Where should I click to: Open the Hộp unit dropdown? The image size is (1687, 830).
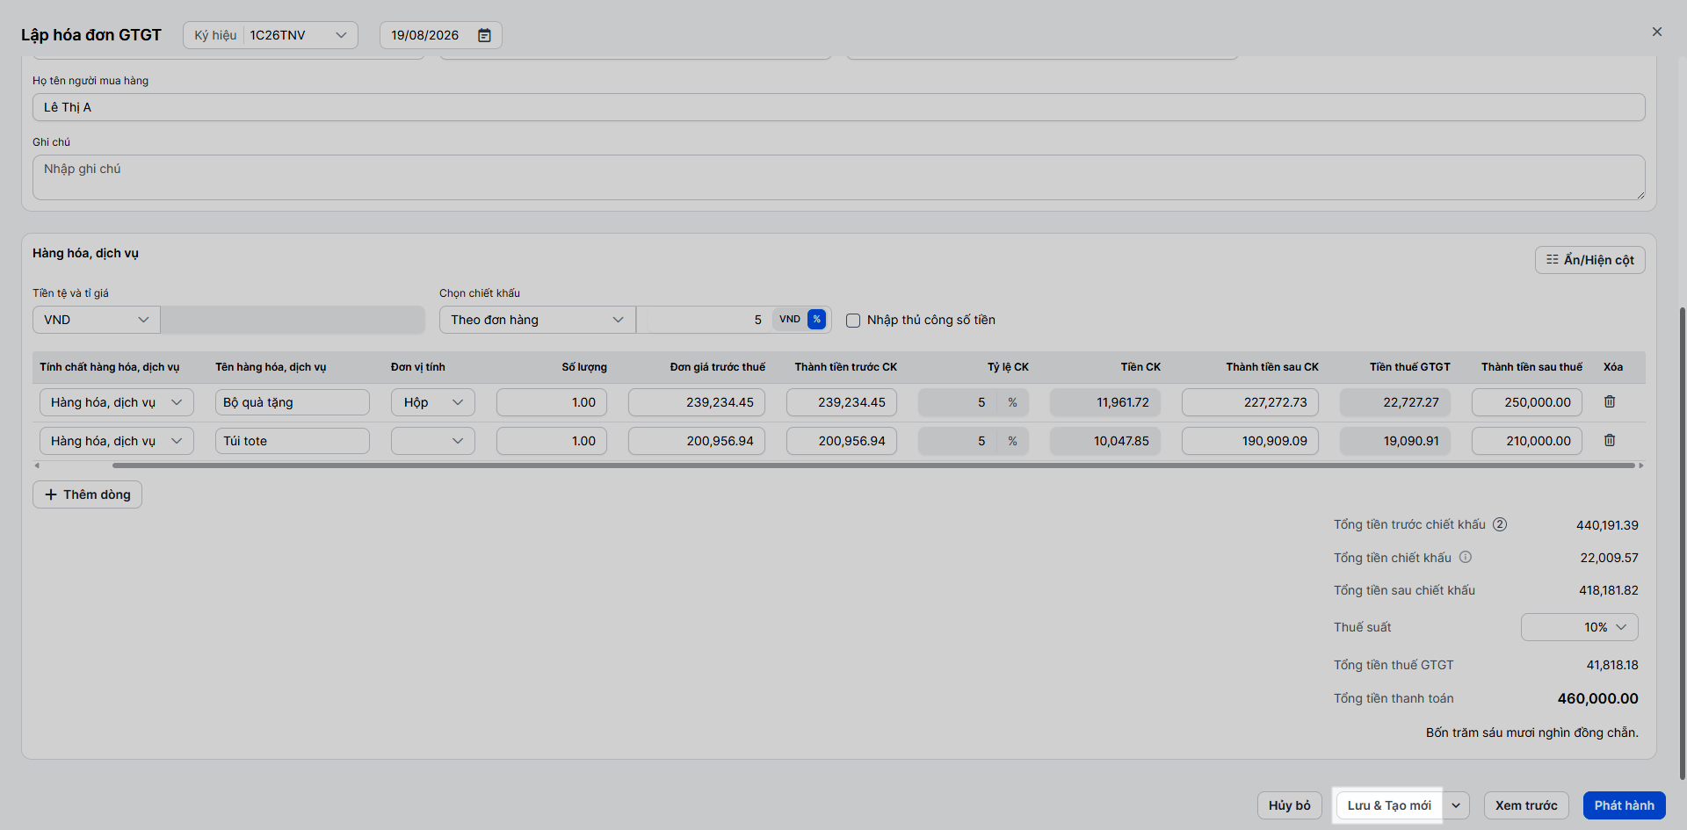[433, 402]
